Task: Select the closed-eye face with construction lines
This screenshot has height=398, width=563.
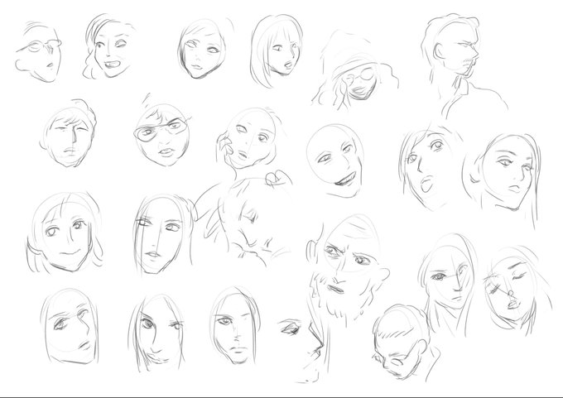Action: 516,290
